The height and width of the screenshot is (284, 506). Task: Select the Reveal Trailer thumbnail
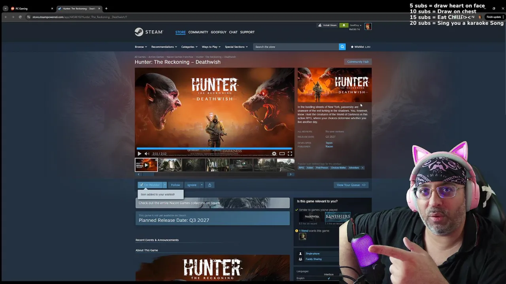click(146, 165)
